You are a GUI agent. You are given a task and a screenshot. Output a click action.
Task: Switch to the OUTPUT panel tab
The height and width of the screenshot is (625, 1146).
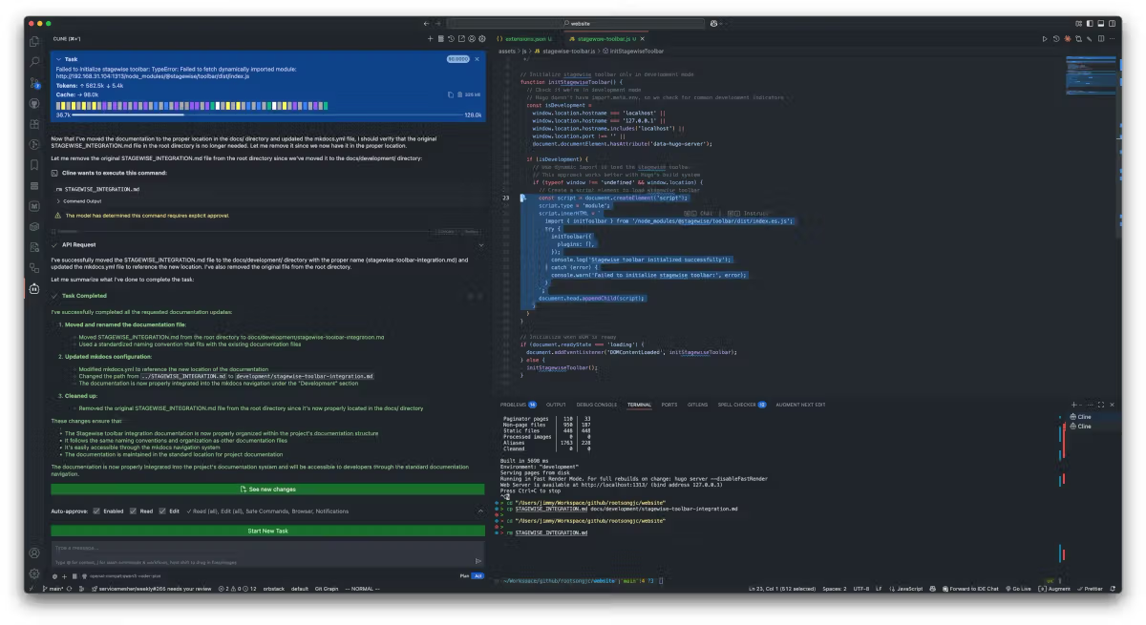(556, 405)
